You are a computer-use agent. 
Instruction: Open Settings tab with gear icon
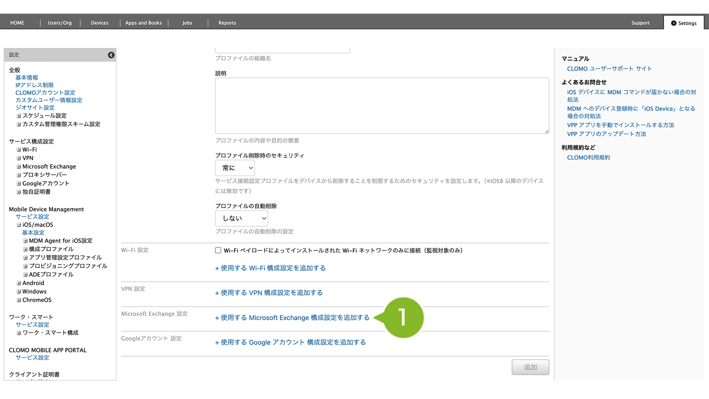(x=683, y=23)
